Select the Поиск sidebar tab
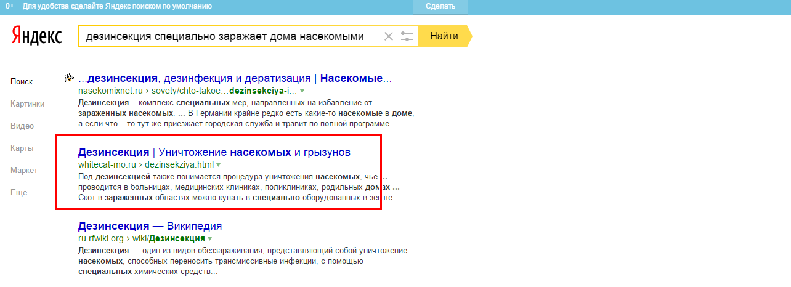The image size is (791, 287). tap(22, 81)
